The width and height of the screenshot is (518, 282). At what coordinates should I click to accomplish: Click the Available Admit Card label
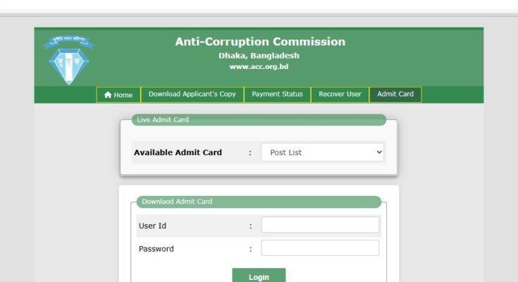click(178, 152)
